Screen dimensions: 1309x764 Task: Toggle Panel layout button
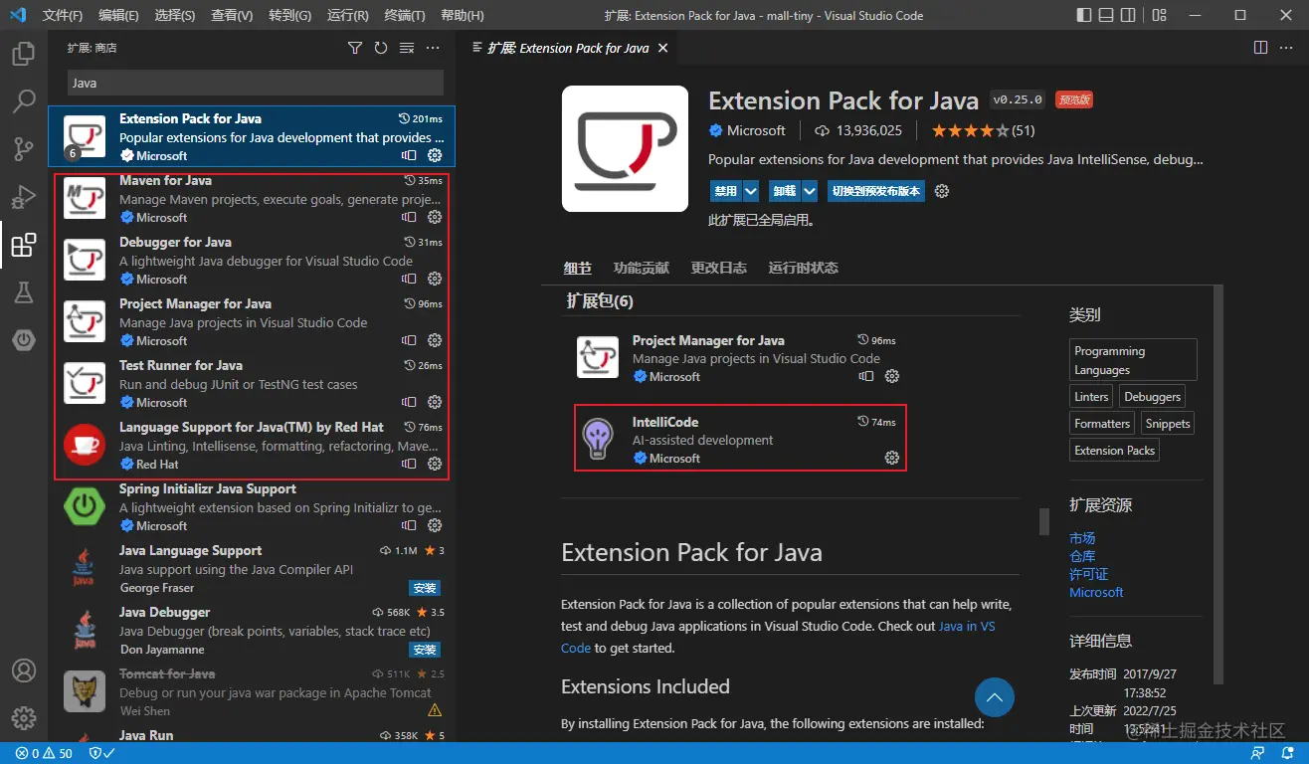1106,15
